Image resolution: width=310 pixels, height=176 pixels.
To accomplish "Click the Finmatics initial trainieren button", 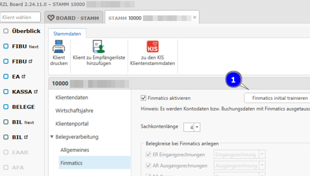I will (x=277, y=98).
